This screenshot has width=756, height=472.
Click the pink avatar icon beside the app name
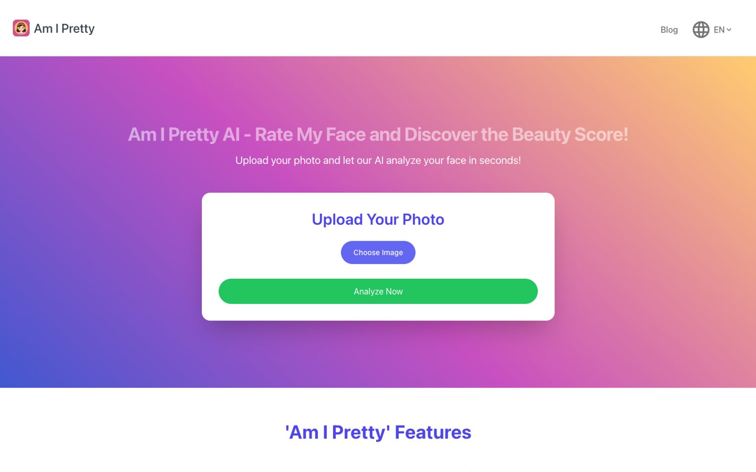click(x=21, y=28)
